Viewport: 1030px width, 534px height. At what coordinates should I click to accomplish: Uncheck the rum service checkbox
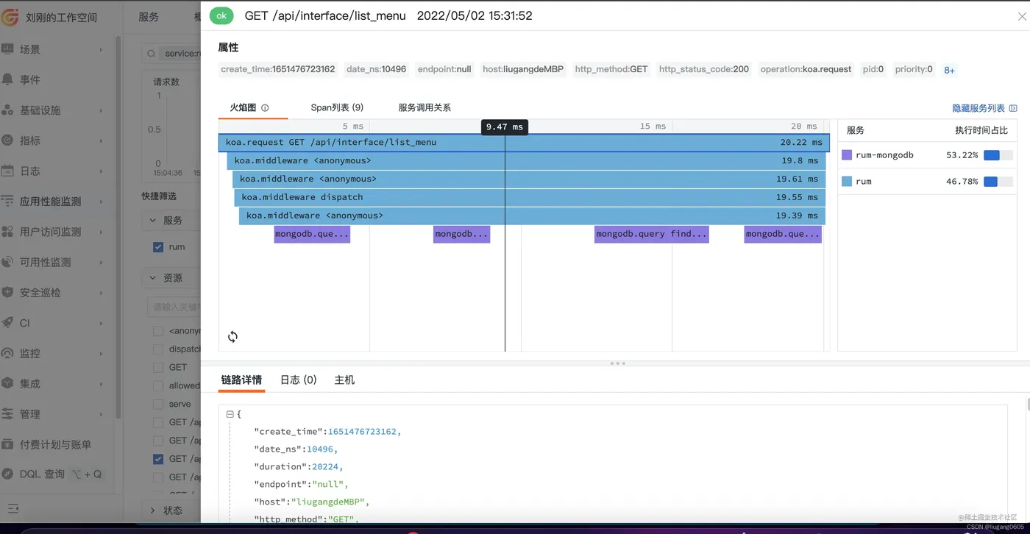tap(158, 247)
